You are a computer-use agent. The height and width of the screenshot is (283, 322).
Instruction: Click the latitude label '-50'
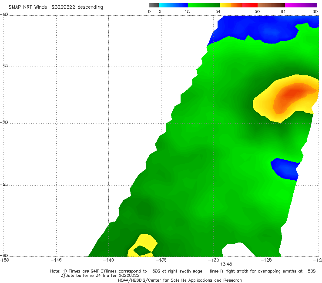(3, 122)
